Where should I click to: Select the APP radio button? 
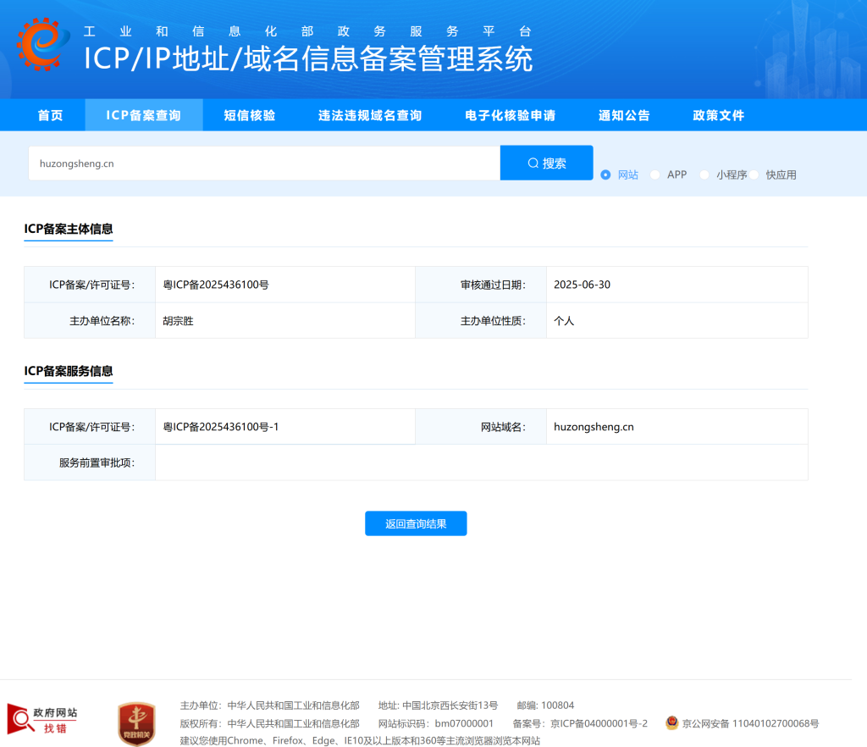655,174
